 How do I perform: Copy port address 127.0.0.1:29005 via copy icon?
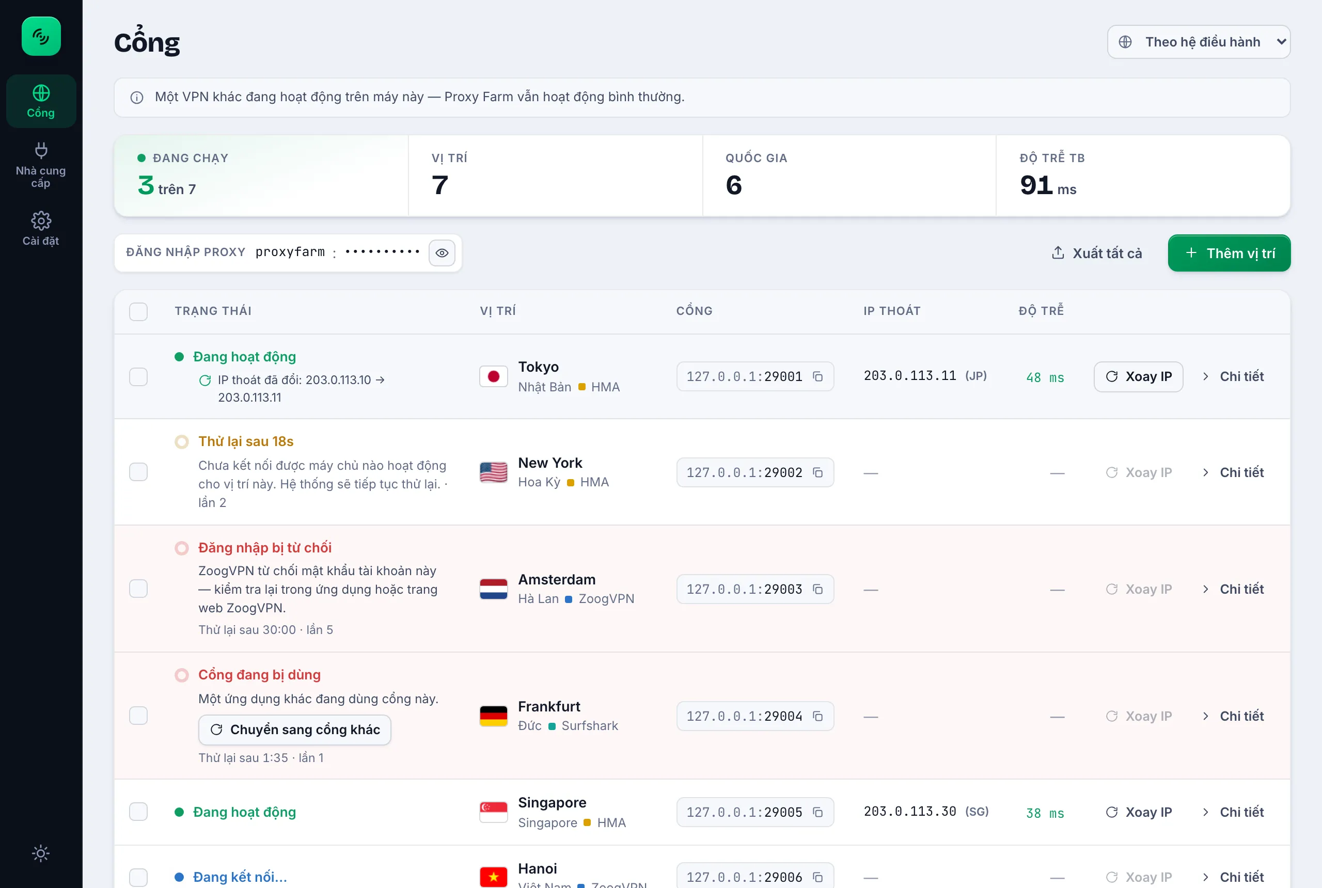click(x=818, y=812)
